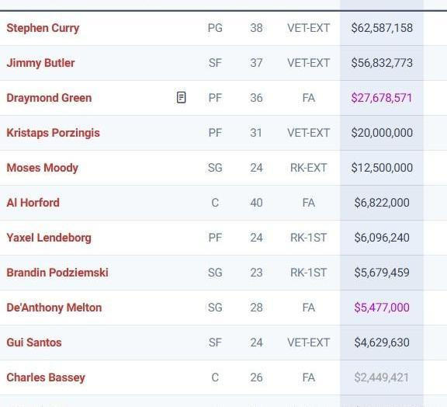Click the Draymond Green name link

(49, 98)
